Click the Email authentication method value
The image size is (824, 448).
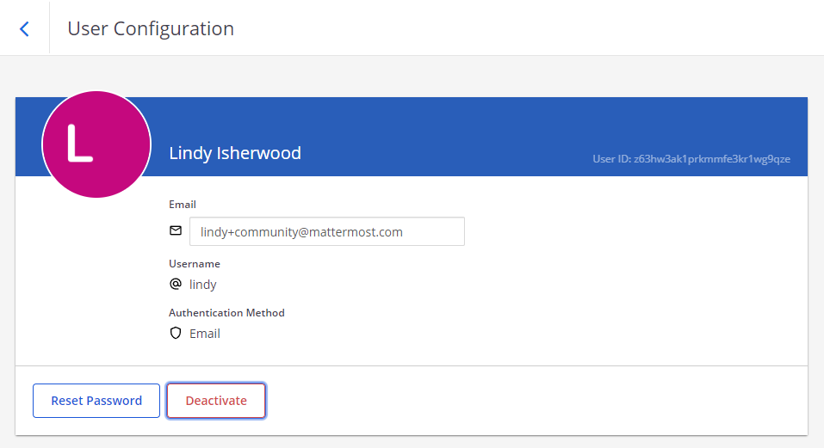point(205,334)
